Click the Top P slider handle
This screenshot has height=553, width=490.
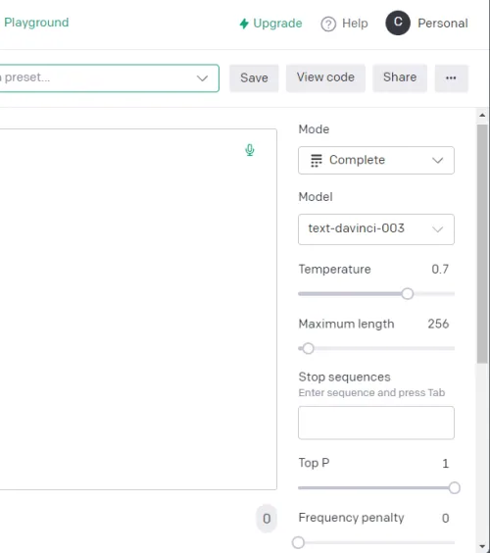point(454,487)
